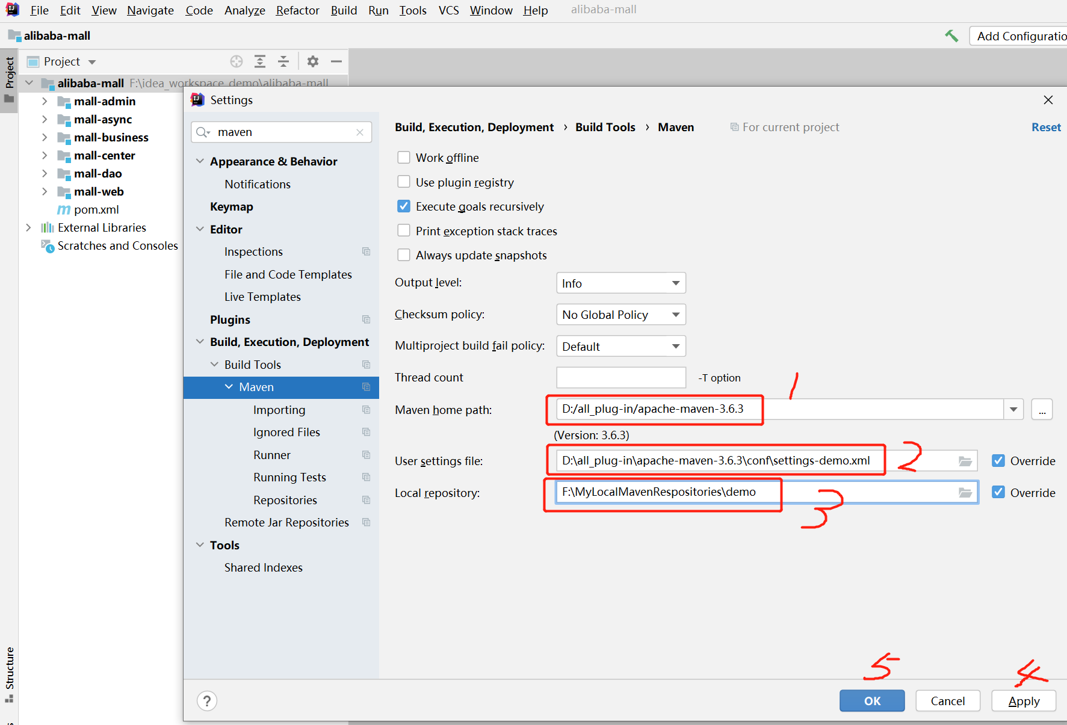
Task: Open the Help menu
Action: [x=536, y=10]
